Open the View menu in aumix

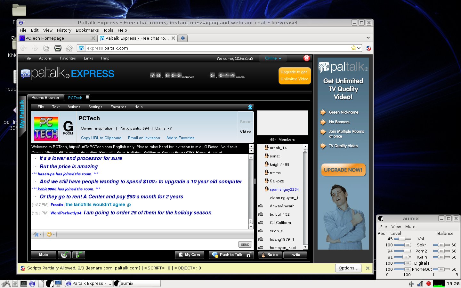coord(396,227)
